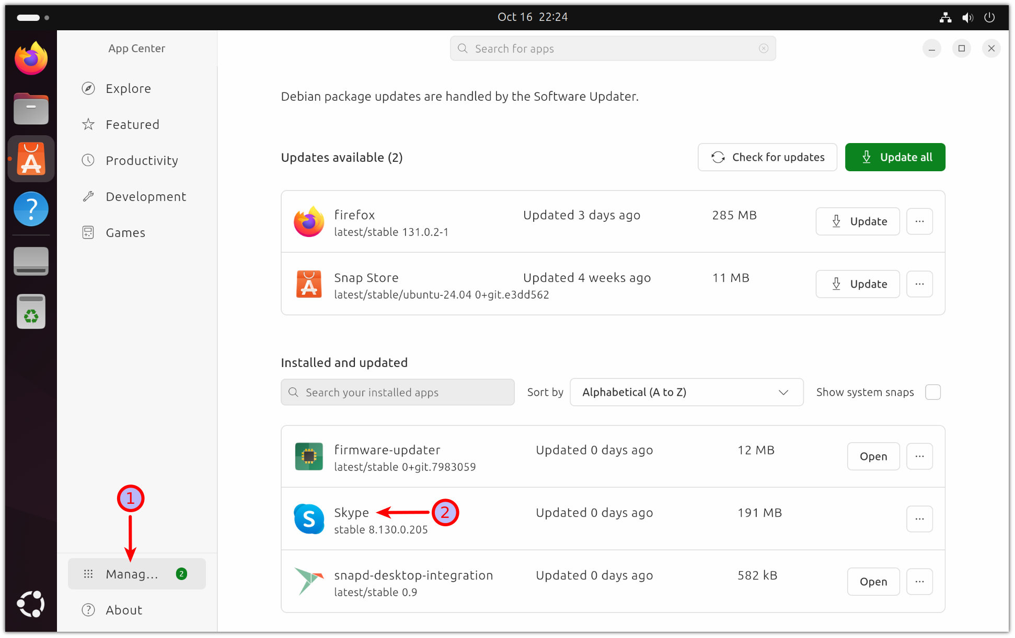Click the 191 MB size value
The image size is (1015, 638).
(759, 513)
